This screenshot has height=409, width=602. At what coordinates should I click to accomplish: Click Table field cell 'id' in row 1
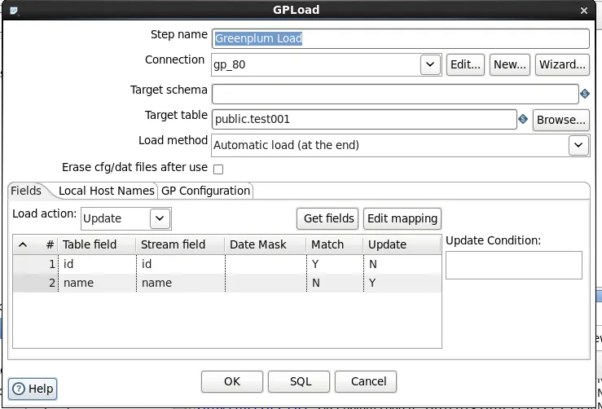coord(97,264)
